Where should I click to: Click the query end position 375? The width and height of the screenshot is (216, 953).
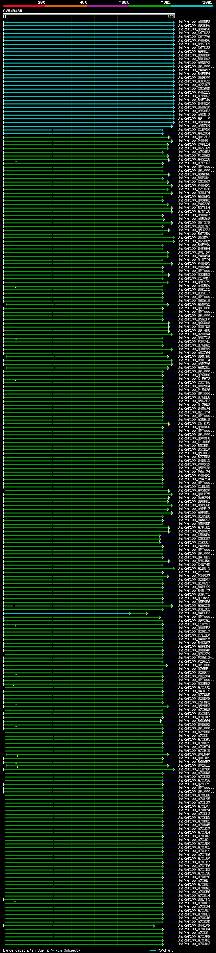point(170,17)
